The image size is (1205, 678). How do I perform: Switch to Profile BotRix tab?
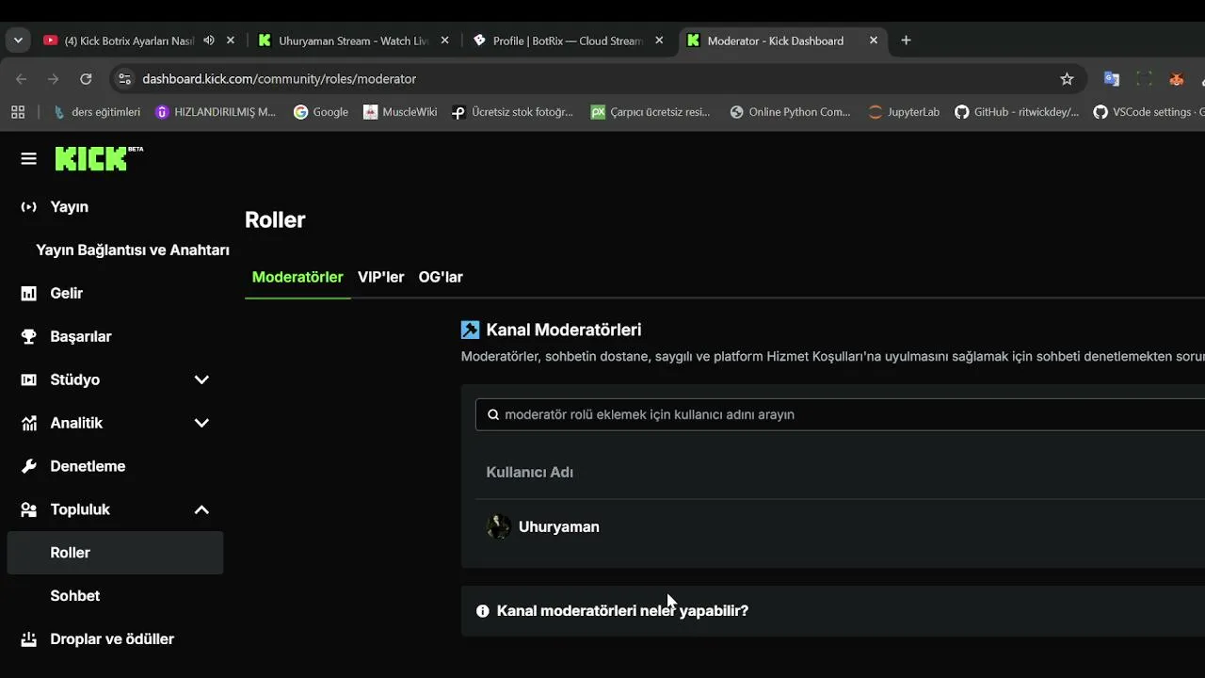(568, 40)
